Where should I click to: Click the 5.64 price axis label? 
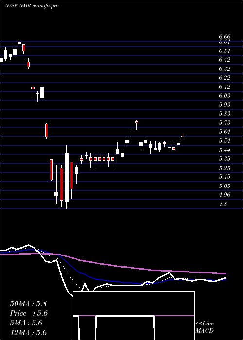225,132
